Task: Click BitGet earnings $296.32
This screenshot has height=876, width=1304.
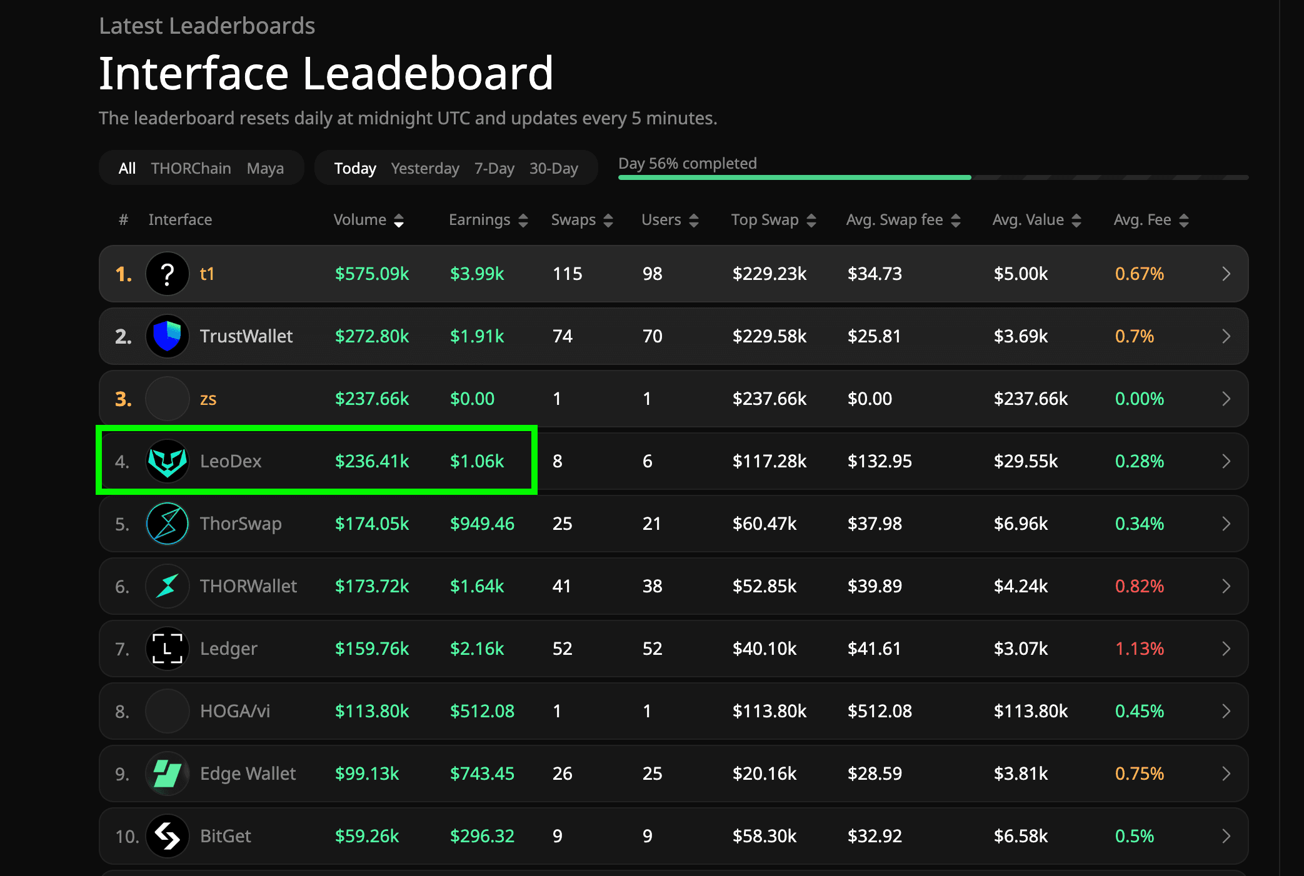Action: tap(482, 836)
